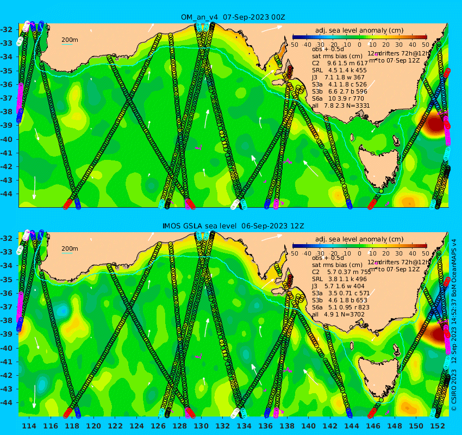Screen dimensions: 462x435
Task: Click longitude label '152' on the bottom axis
Action: [x=438, y=426]
